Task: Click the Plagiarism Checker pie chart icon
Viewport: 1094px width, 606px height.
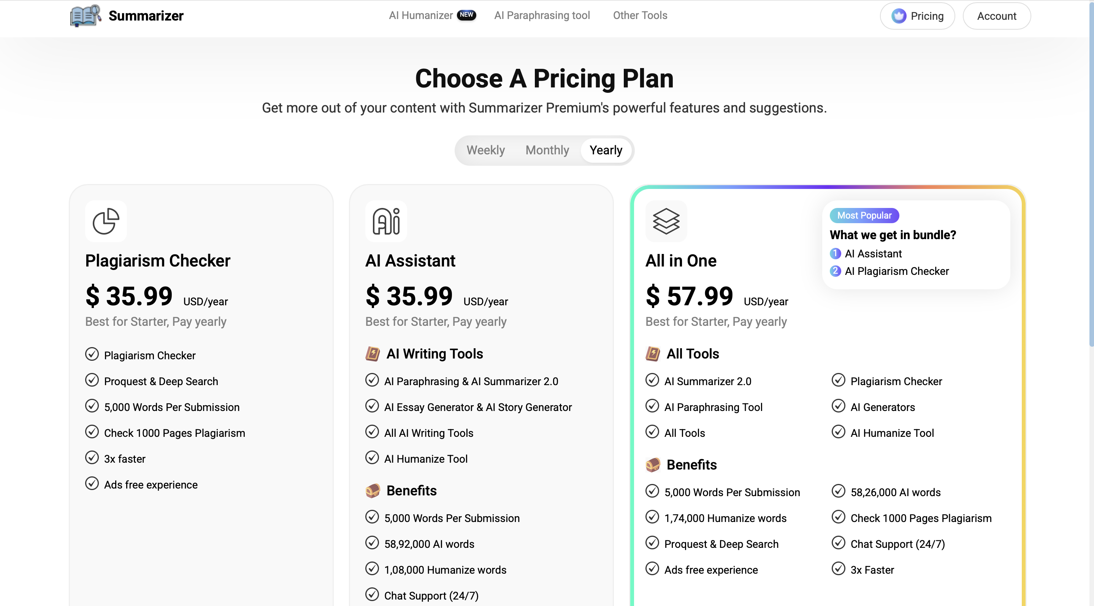Action: coord(106,221)
